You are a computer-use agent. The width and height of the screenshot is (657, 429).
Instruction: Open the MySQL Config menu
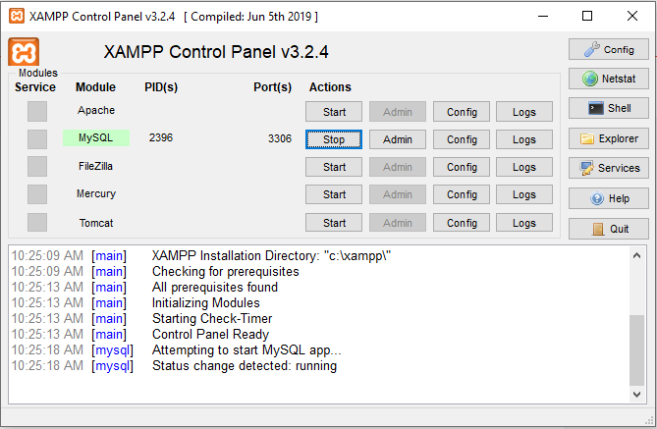point(462,139)
